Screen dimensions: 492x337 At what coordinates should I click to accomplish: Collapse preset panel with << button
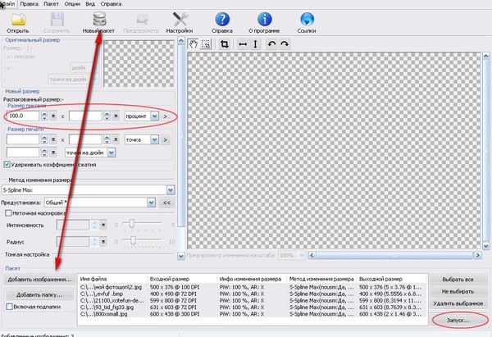click(166, 203)
